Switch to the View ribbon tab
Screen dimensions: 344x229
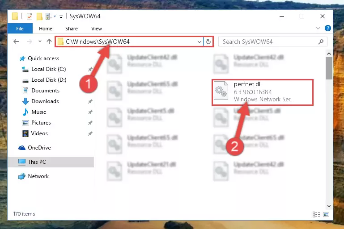[x=97, y=29]
